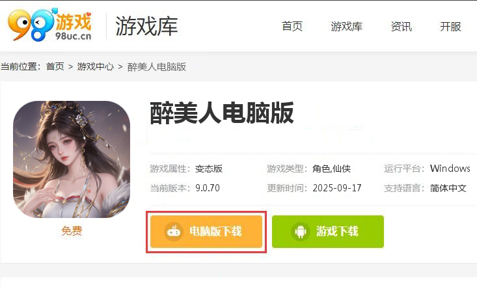477x287 pixels.
Task: Click the 9.0.70 version number
Action: coord(208,188)
